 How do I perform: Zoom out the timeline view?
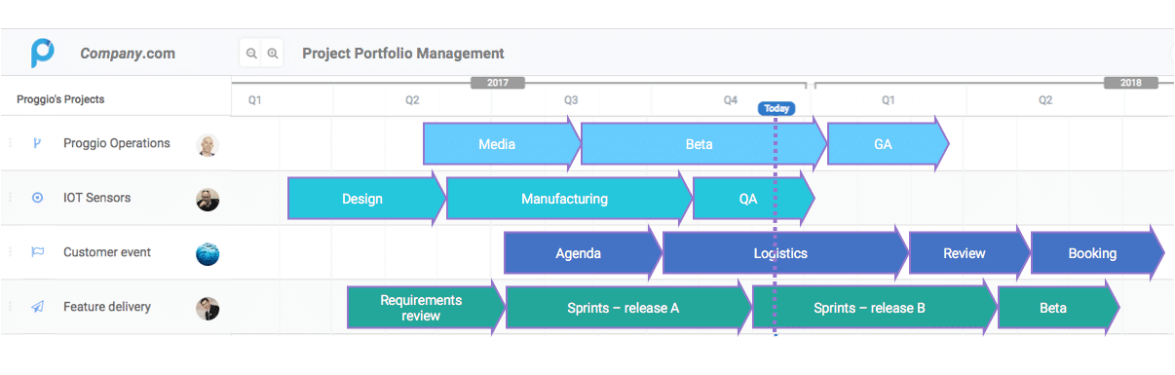(x=251, y=54)
